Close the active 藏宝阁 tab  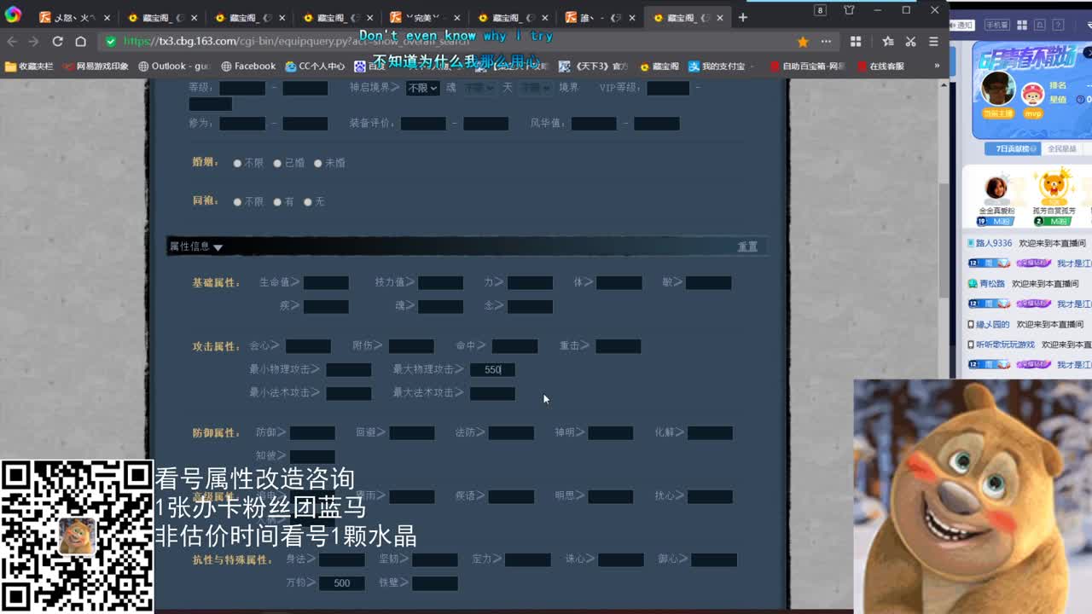pos(721,17)
